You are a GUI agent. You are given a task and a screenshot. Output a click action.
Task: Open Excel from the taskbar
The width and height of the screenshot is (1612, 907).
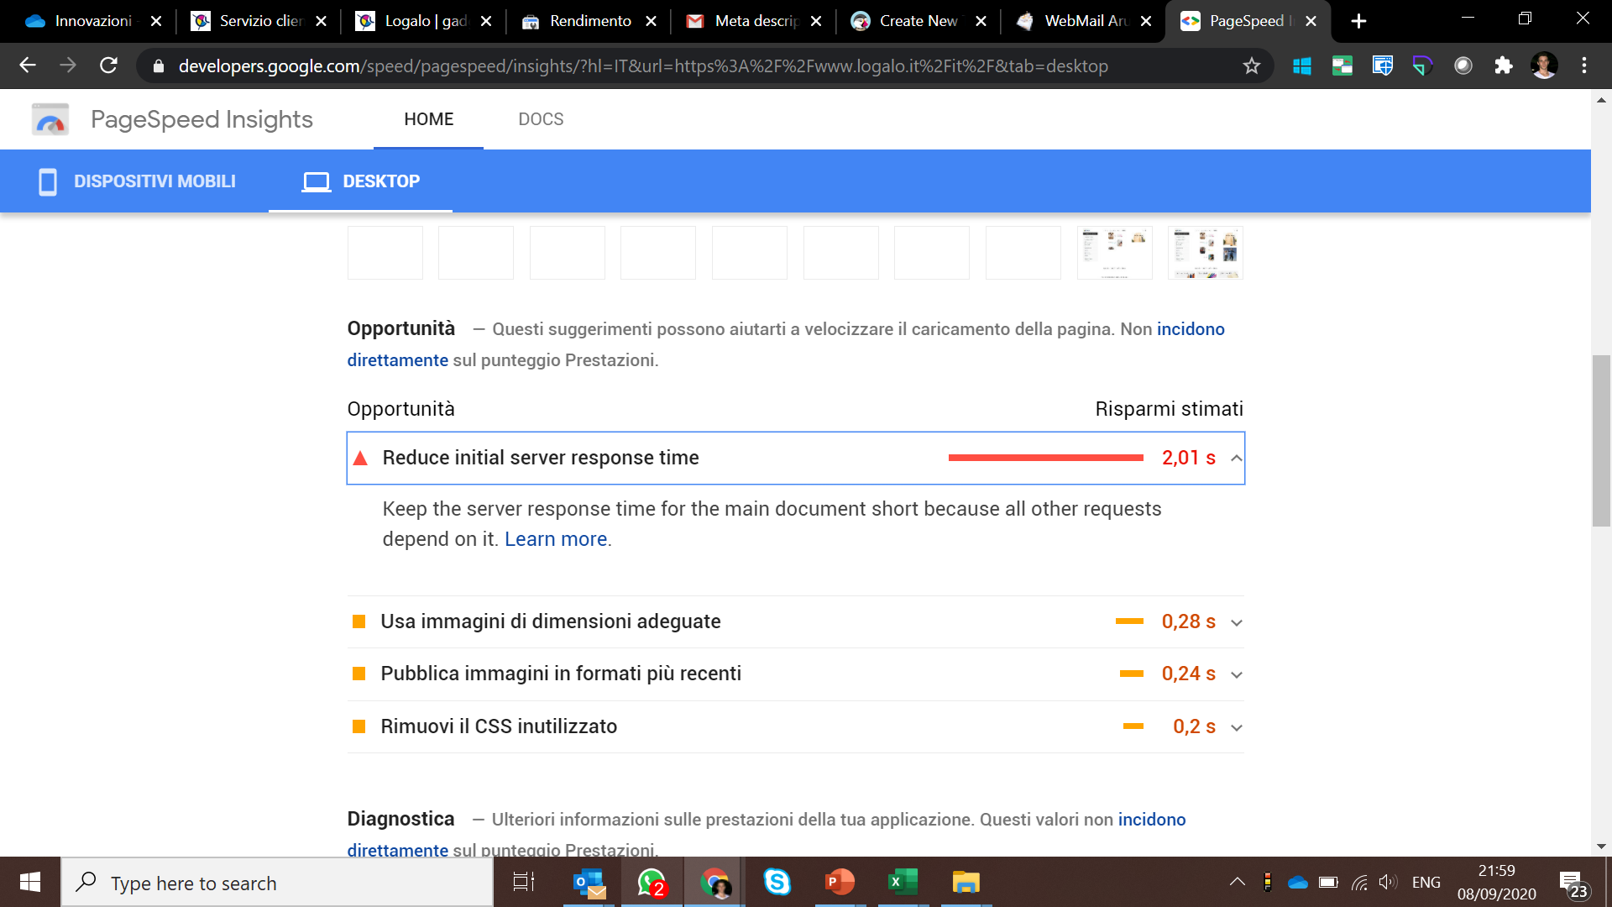902,882
